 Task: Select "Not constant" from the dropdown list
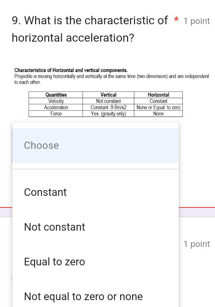click(x=54, y=227)
